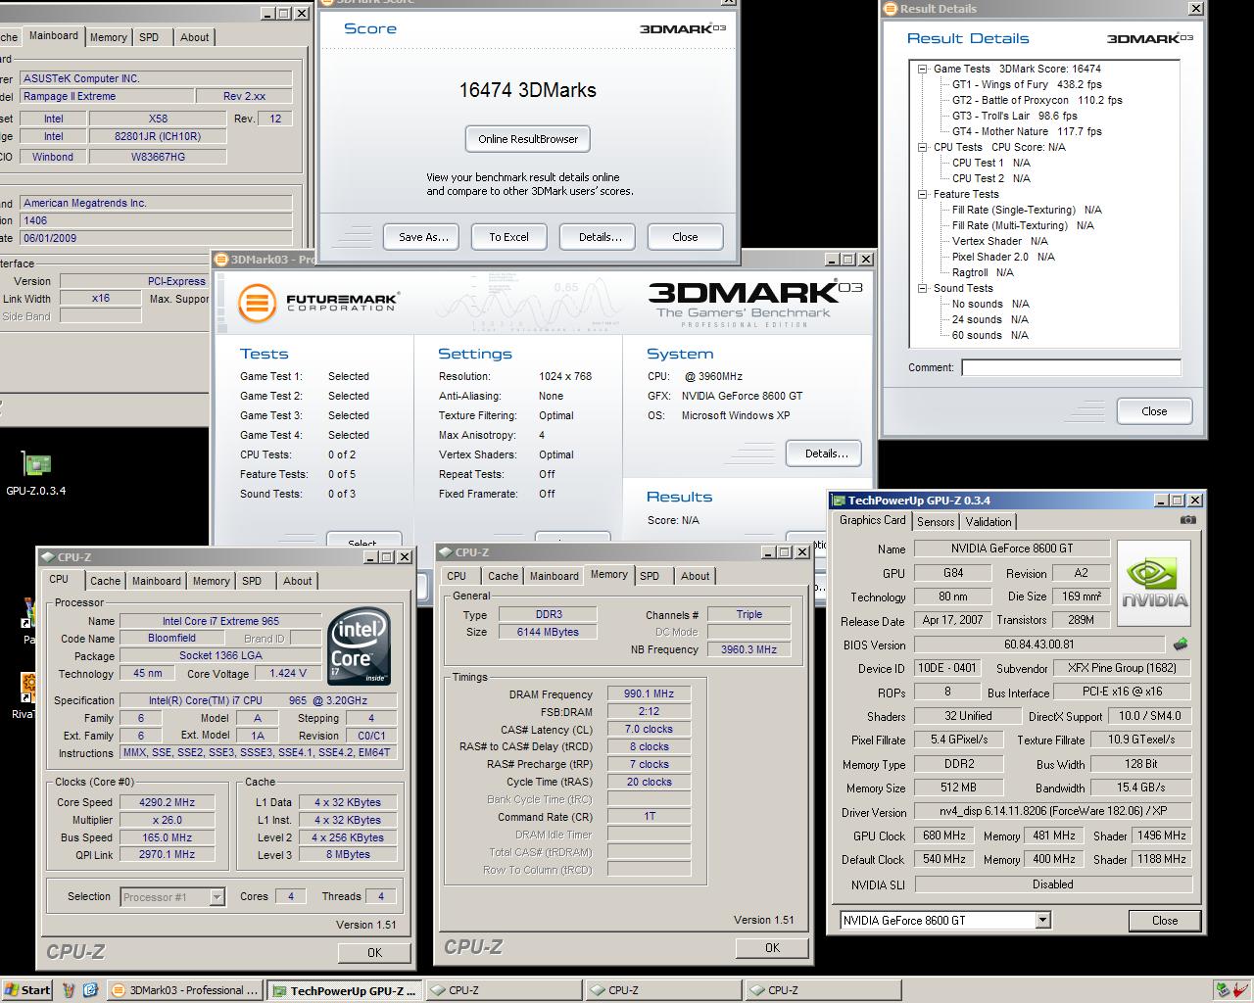This screenshot has width=1254, height=1003.
Task: Switch to the GPU-Z Sensors tab
Action: click(935, 522)
